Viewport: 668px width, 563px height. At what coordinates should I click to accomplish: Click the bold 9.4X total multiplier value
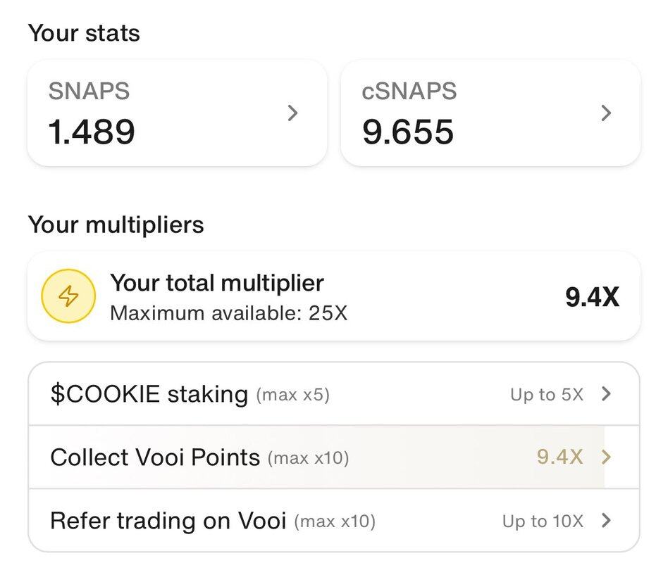592,298
